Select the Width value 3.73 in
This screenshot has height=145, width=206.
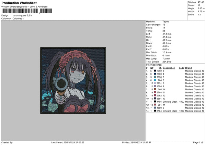point(201,12)
